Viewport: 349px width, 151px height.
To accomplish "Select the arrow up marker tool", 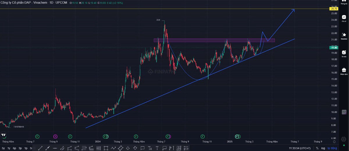I will [x=128, y=148].
